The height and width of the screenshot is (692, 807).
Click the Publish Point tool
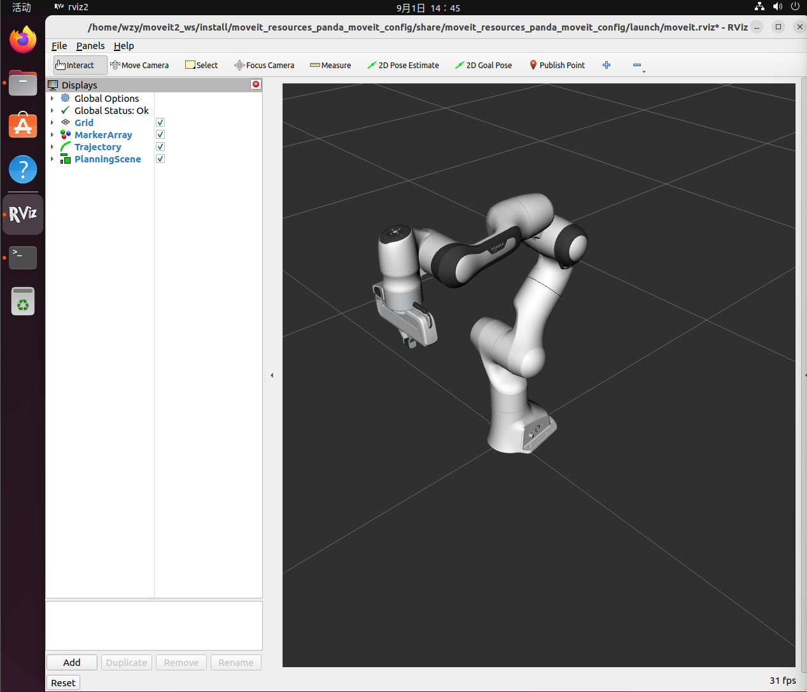[557, 65]
